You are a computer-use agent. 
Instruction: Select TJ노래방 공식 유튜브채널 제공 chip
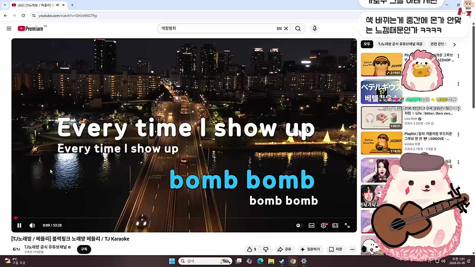coord(400,44)
